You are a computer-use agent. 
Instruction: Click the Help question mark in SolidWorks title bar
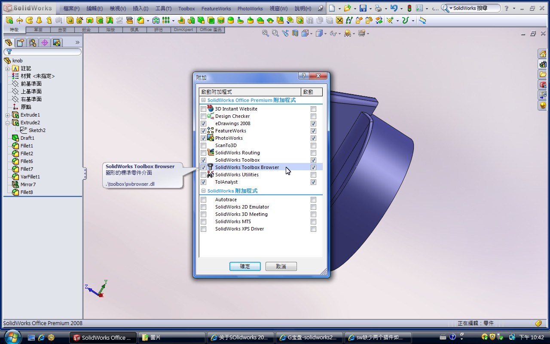tap(506, 8)
